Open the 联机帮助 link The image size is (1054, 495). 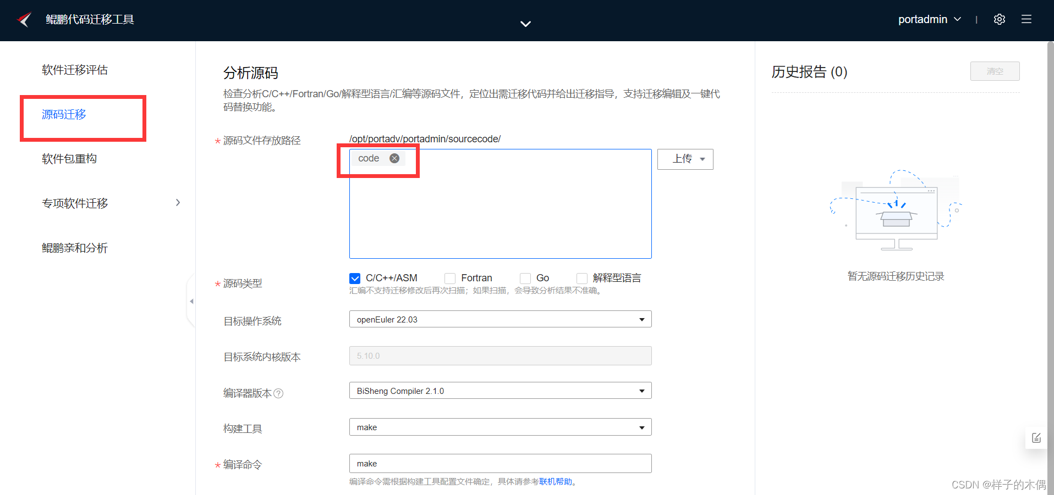556,482
